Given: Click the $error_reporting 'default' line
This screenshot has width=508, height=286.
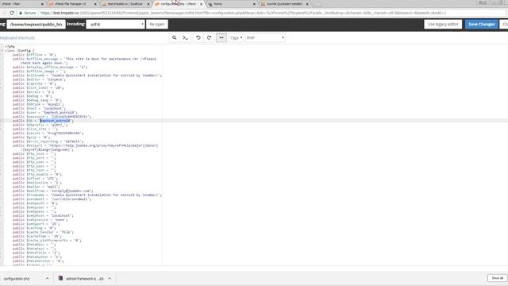Looking at the screenshot, I should 48,141.
